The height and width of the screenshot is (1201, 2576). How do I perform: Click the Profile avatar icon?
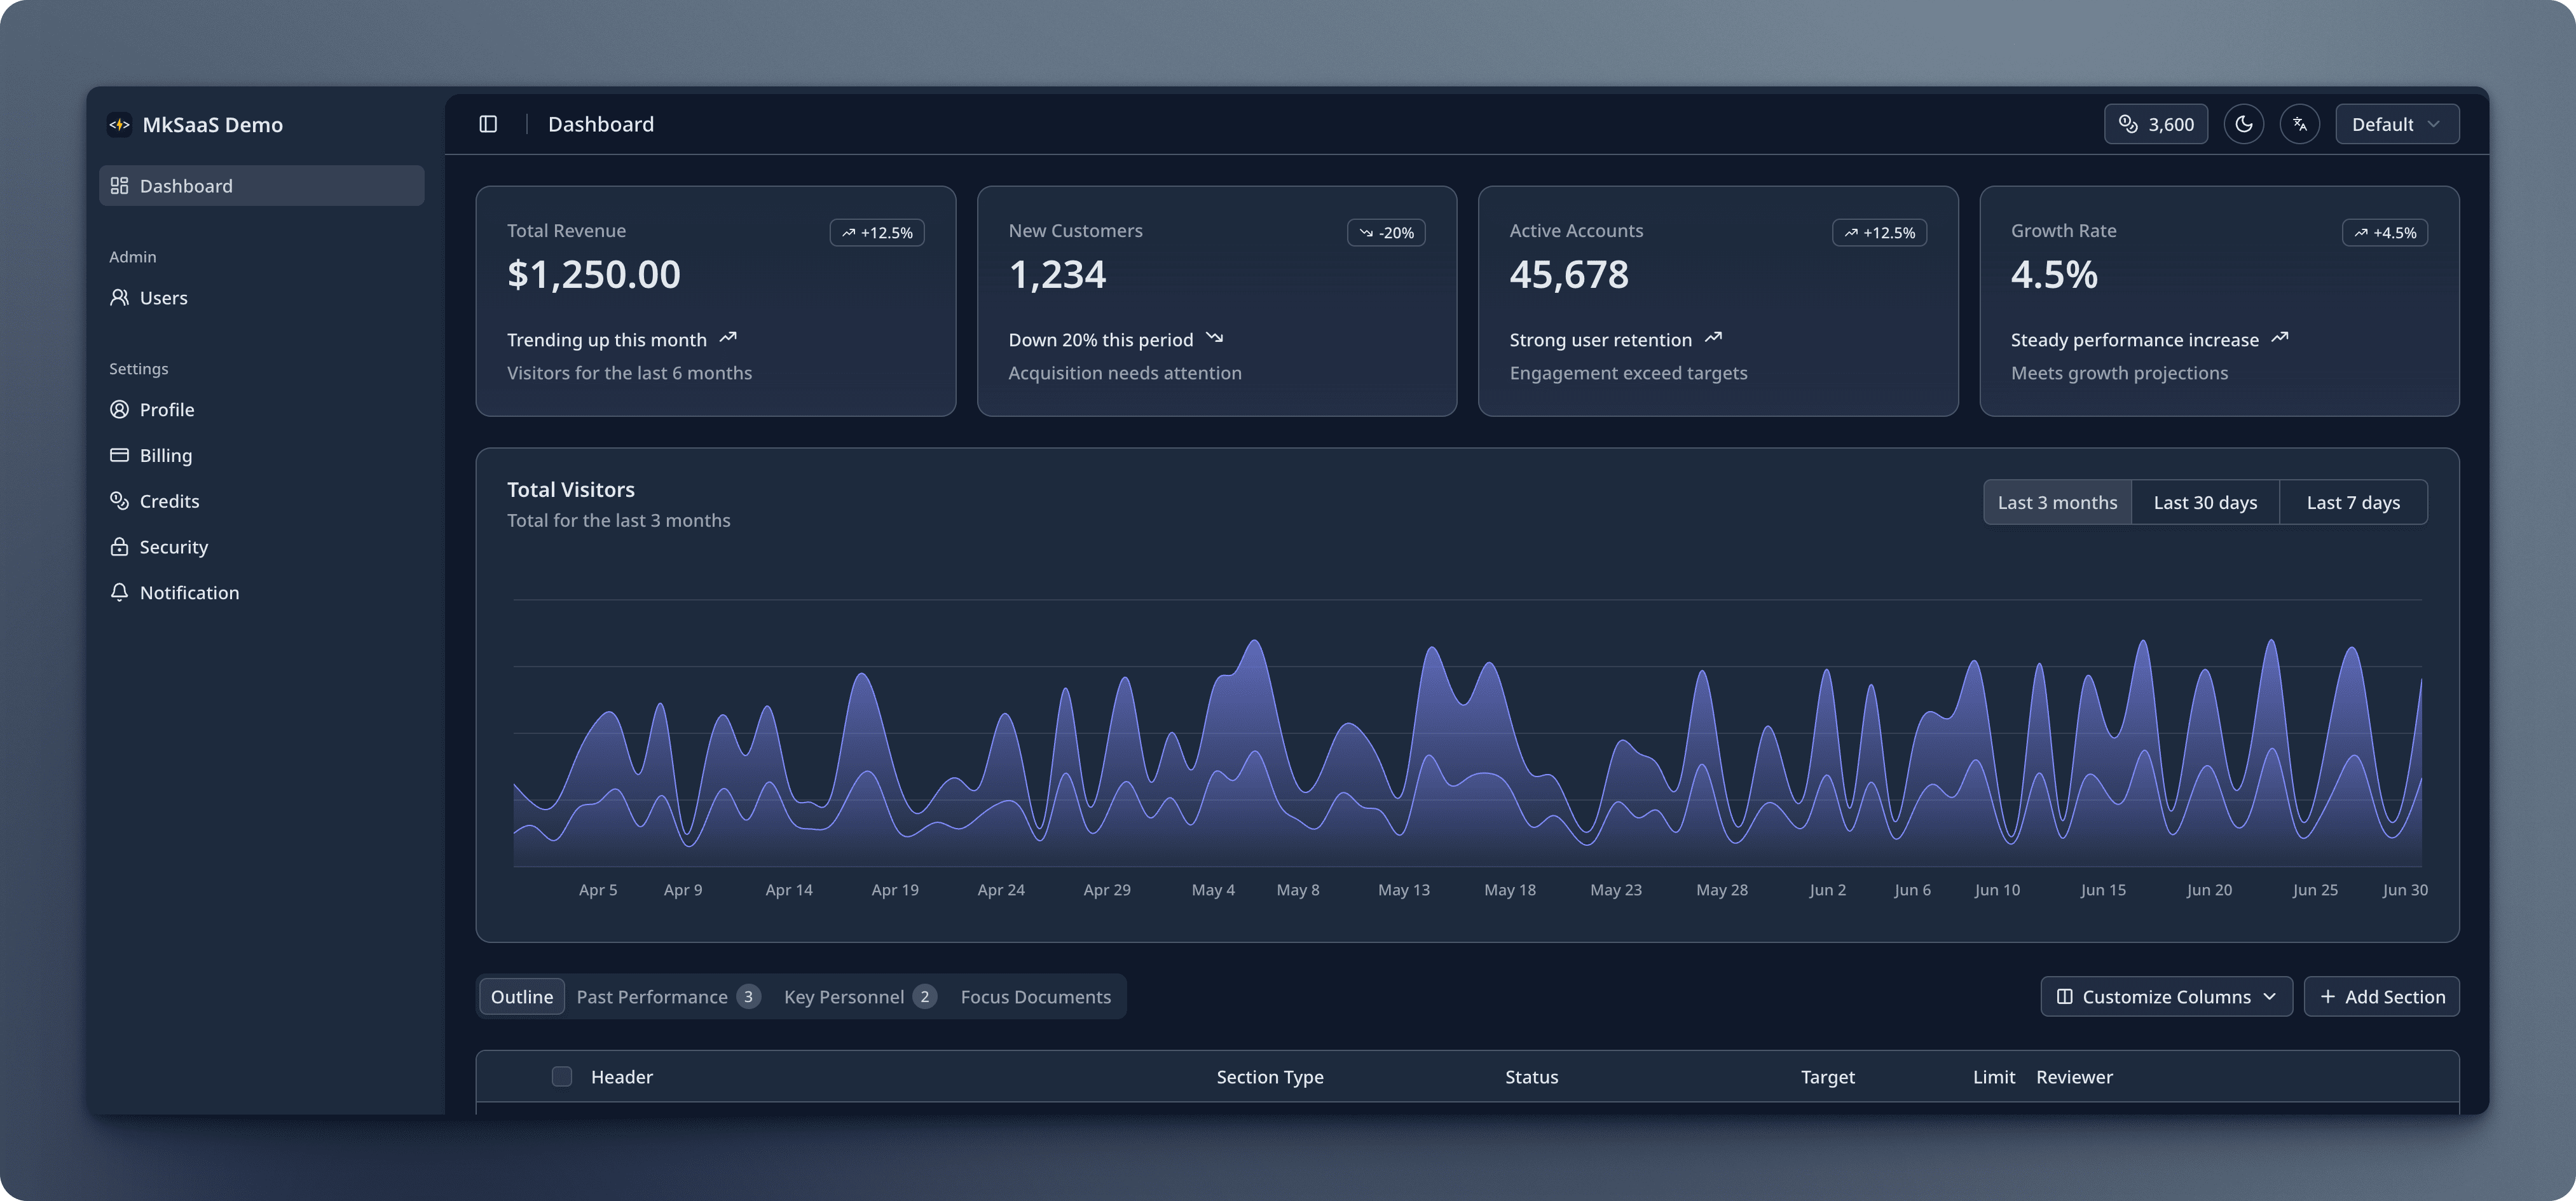(119, 410)
